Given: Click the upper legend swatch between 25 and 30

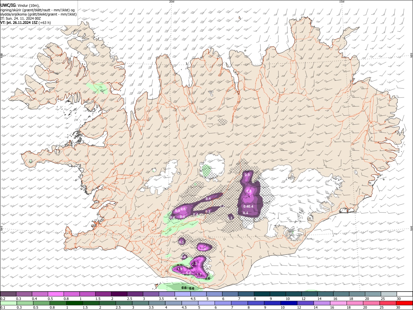Looking at the screenshot, I should pos(389,294).
